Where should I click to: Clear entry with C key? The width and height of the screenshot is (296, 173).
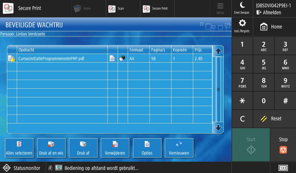point(242,119)
